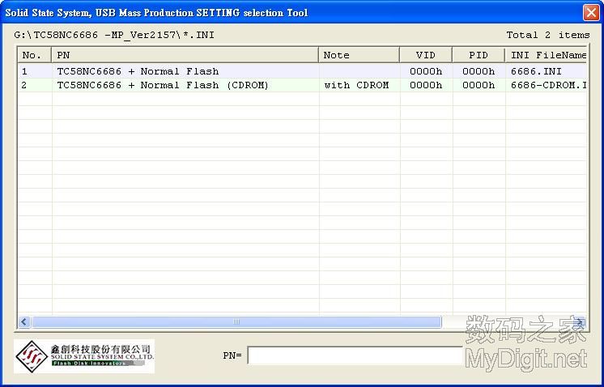
Task: Click VID 0000h in row 1
Action: click(x=426, y=71)
